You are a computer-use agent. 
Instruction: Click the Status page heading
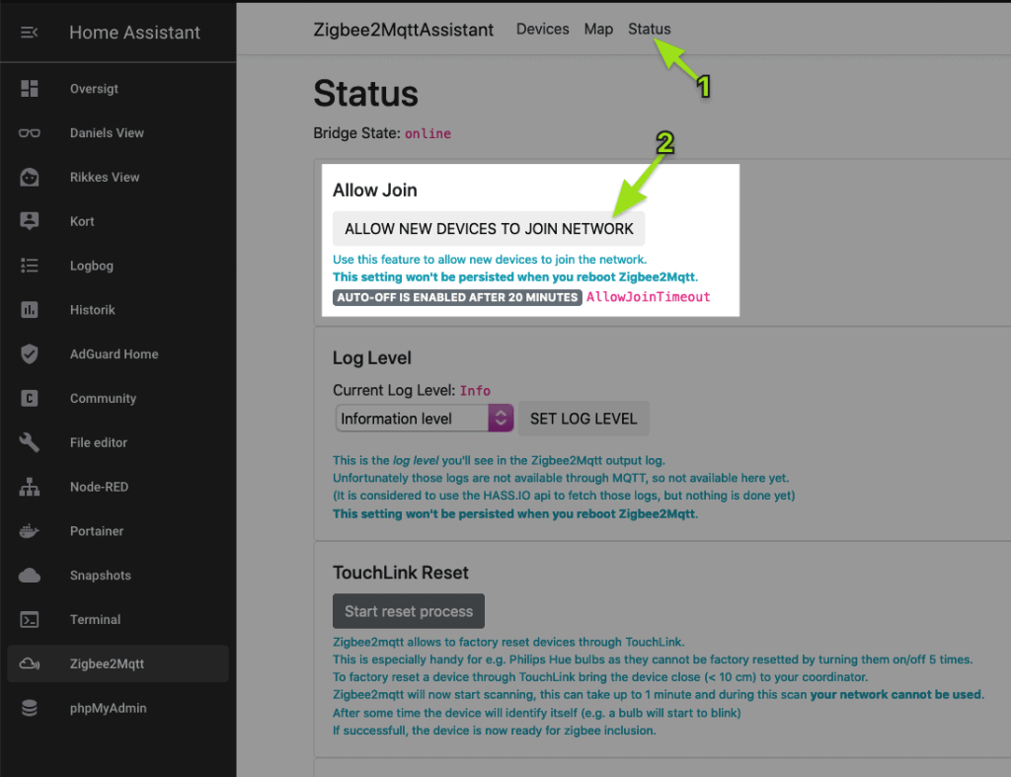tap(365, 94)
